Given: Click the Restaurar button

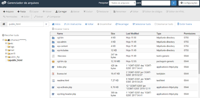Looking at the screenshot, I should (103, 12).
